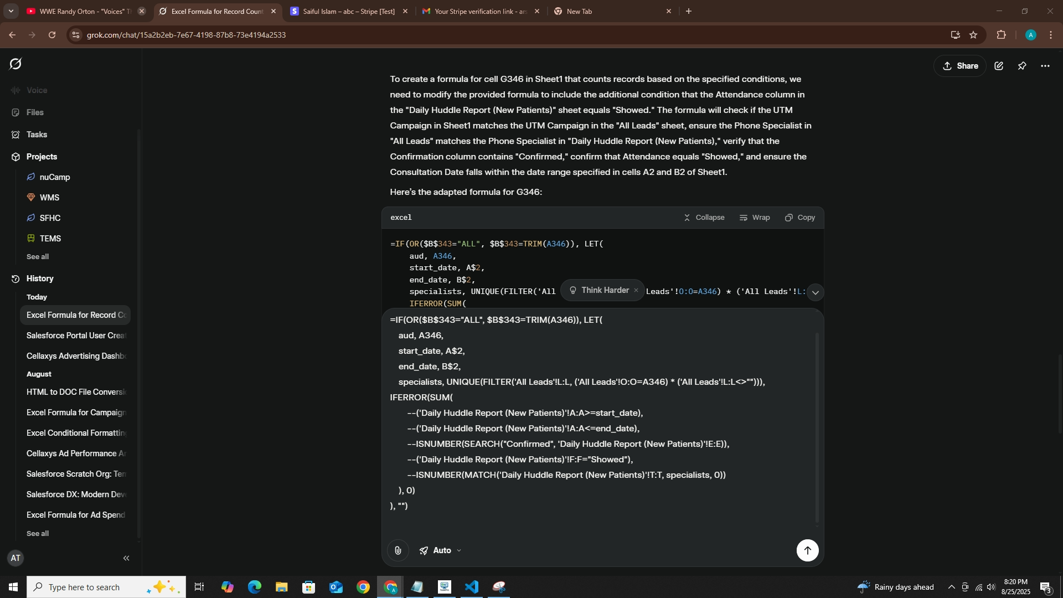Open a new chat with the compose icon
This screenshot has width=1063, height=598.
999,66
